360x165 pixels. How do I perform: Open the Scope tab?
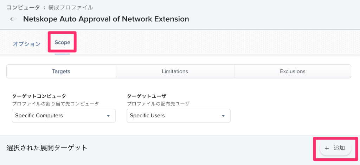pyautogui.click(x=63, y=43)
